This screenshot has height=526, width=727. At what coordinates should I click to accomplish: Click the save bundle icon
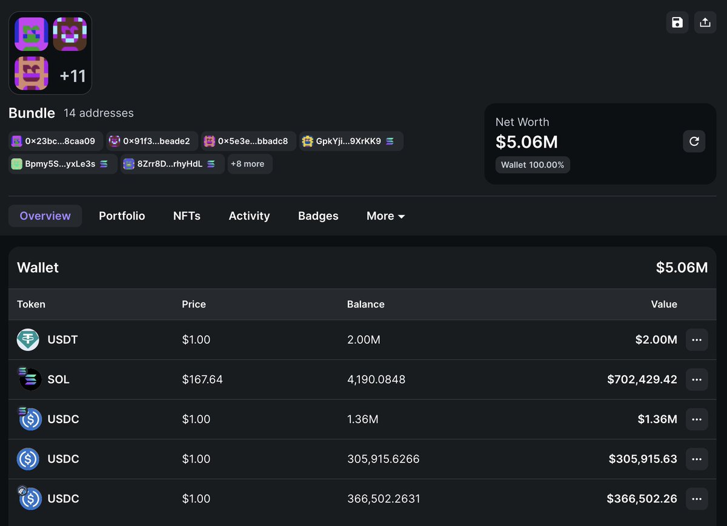coord(677,22)
